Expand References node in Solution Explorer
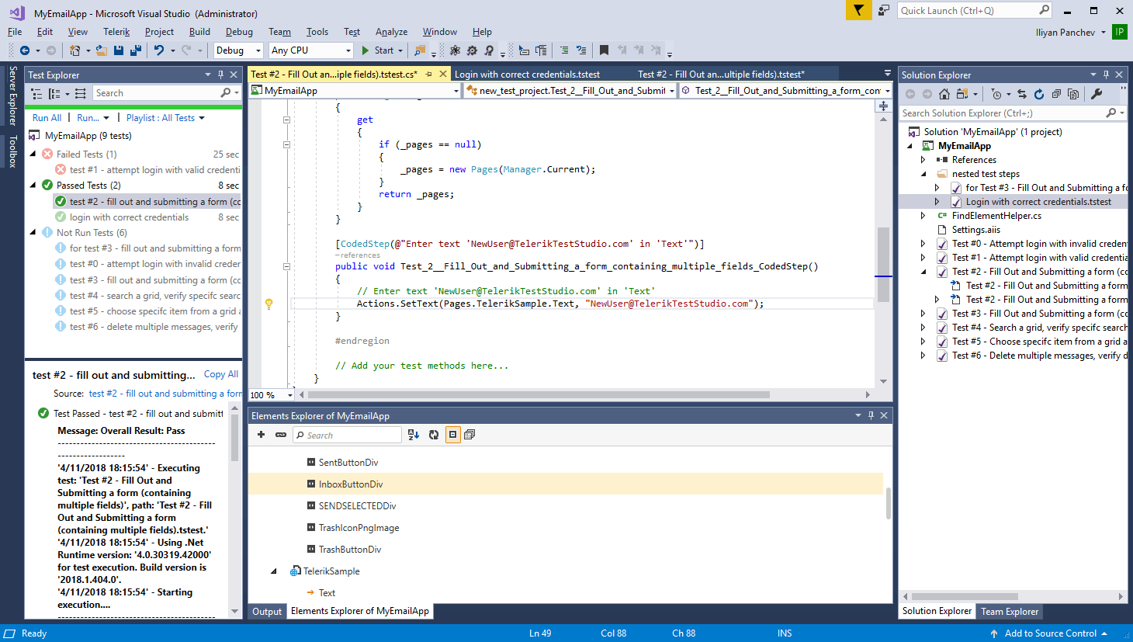 [x=923, y=160]
